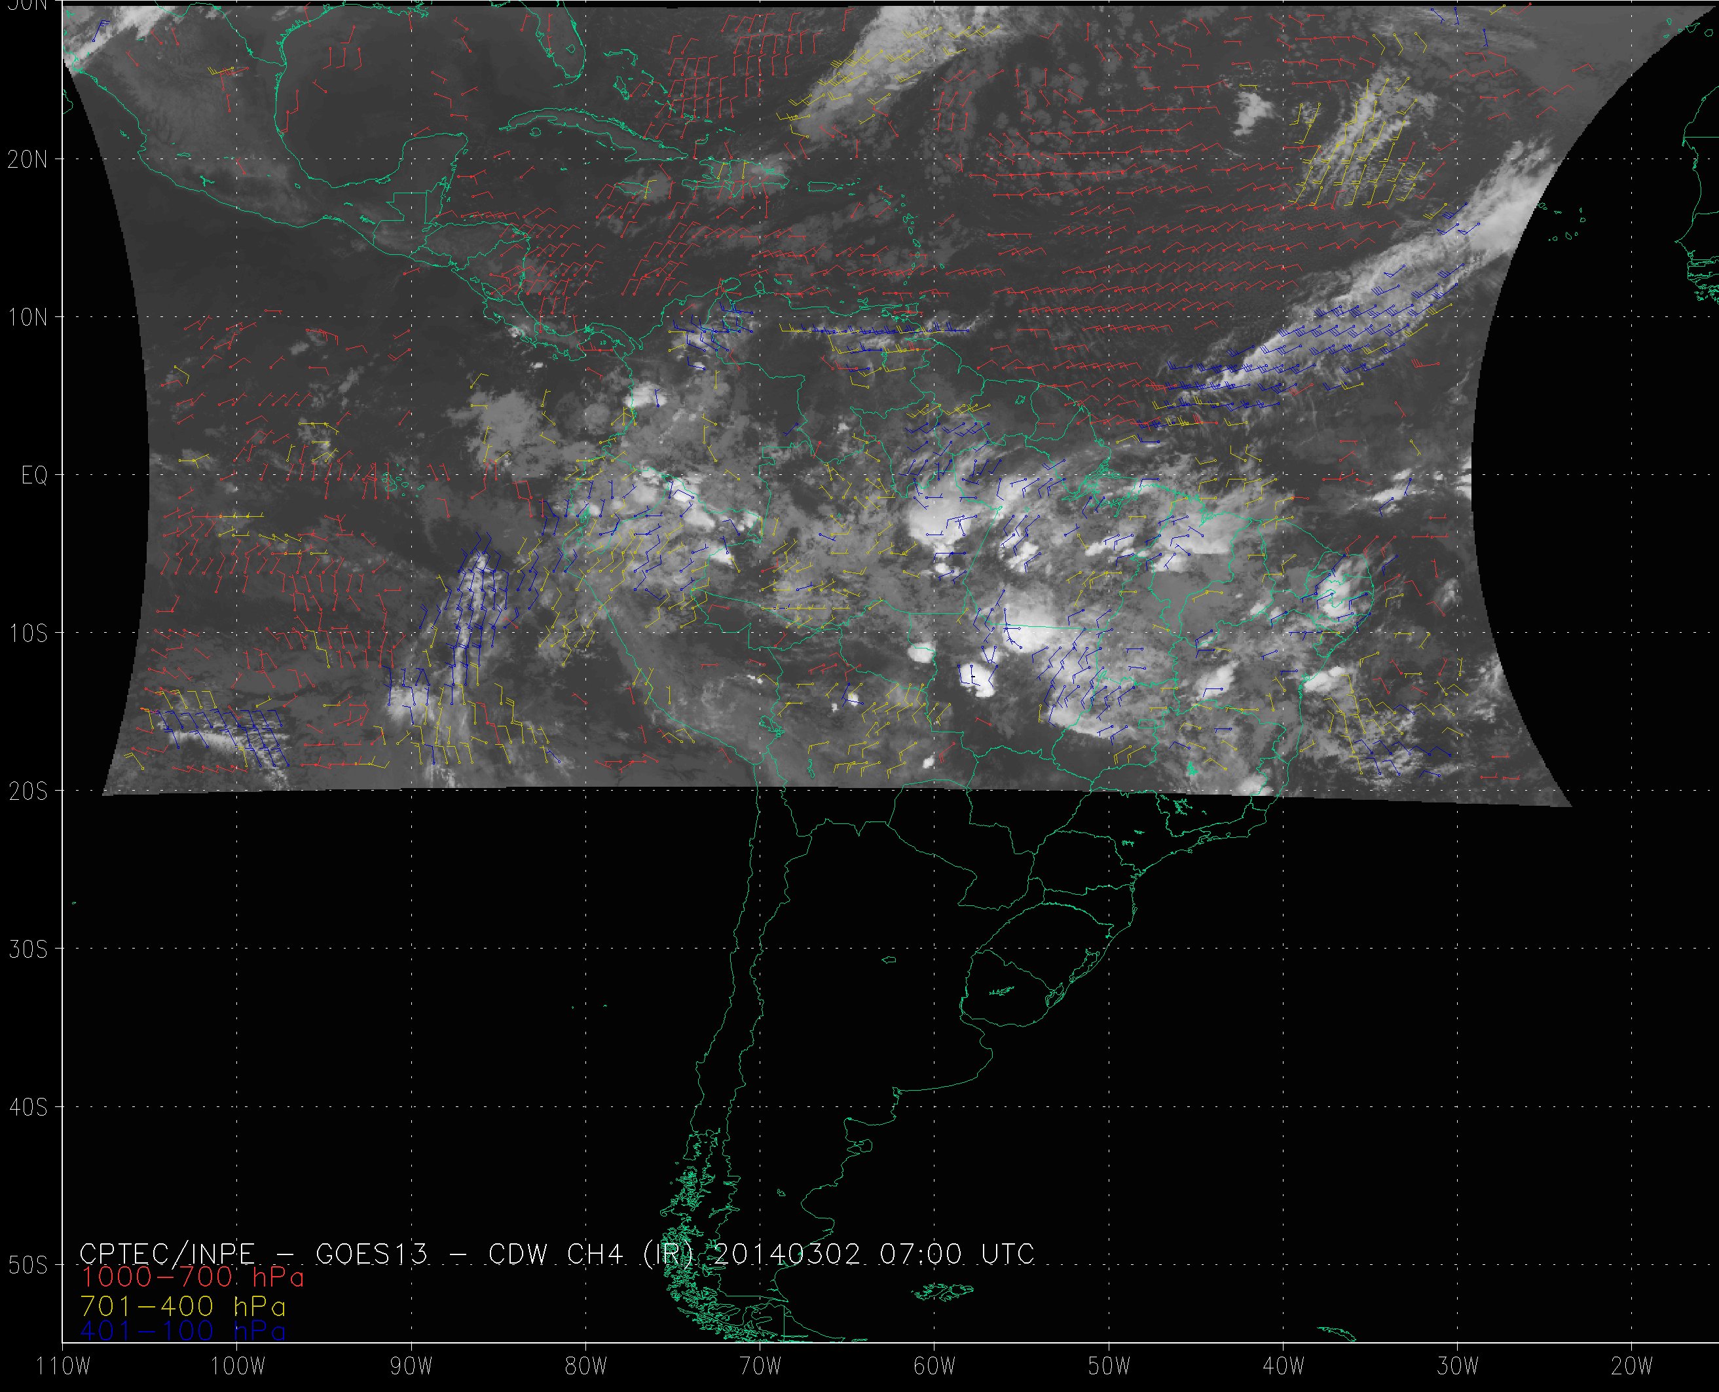Click the 60W longitude axis label
The height and width of the screenshot is (1392, 1719).
[x=934, y=1366]
